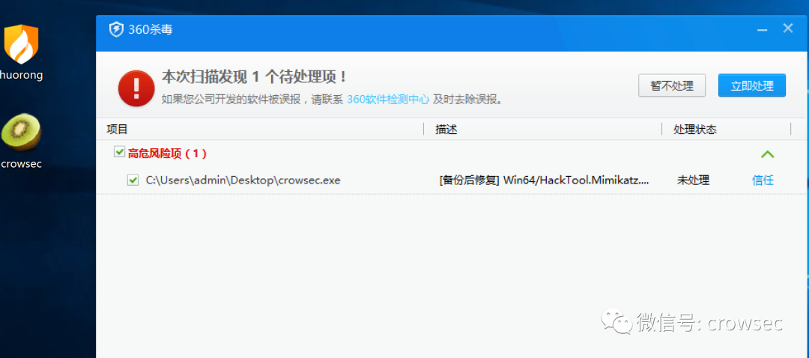Click the 描述 column header
This screenshot has width=809, height=358.
[446, 129]
